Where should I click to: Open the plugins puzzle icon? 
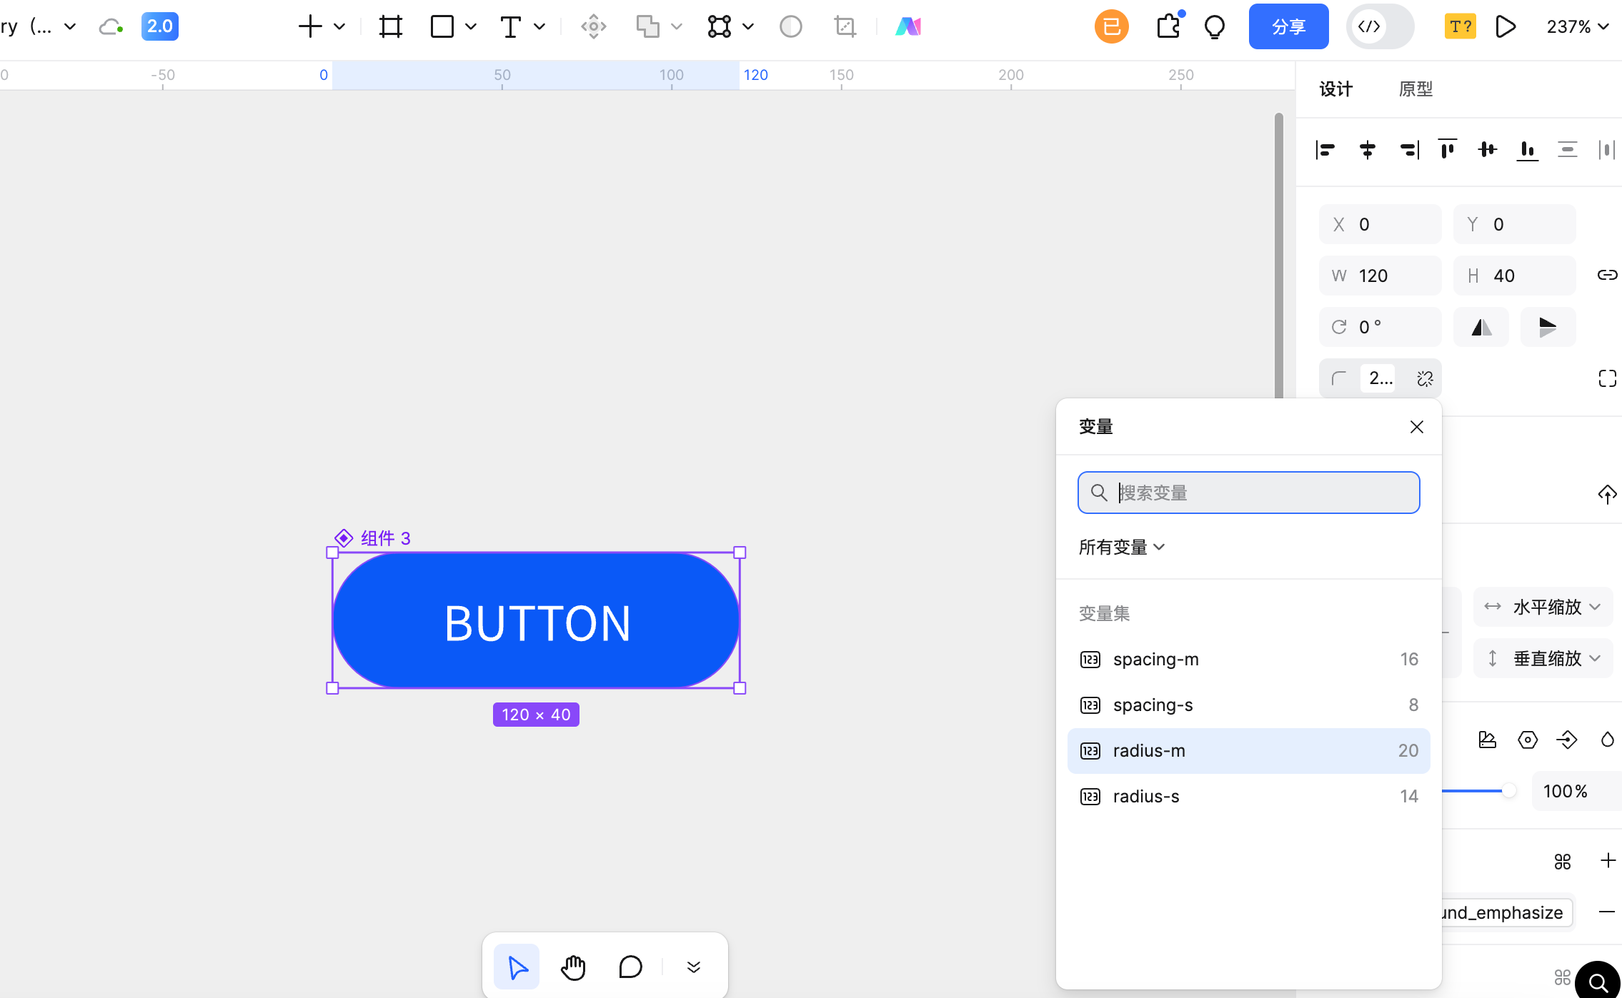coord(1169,26)
